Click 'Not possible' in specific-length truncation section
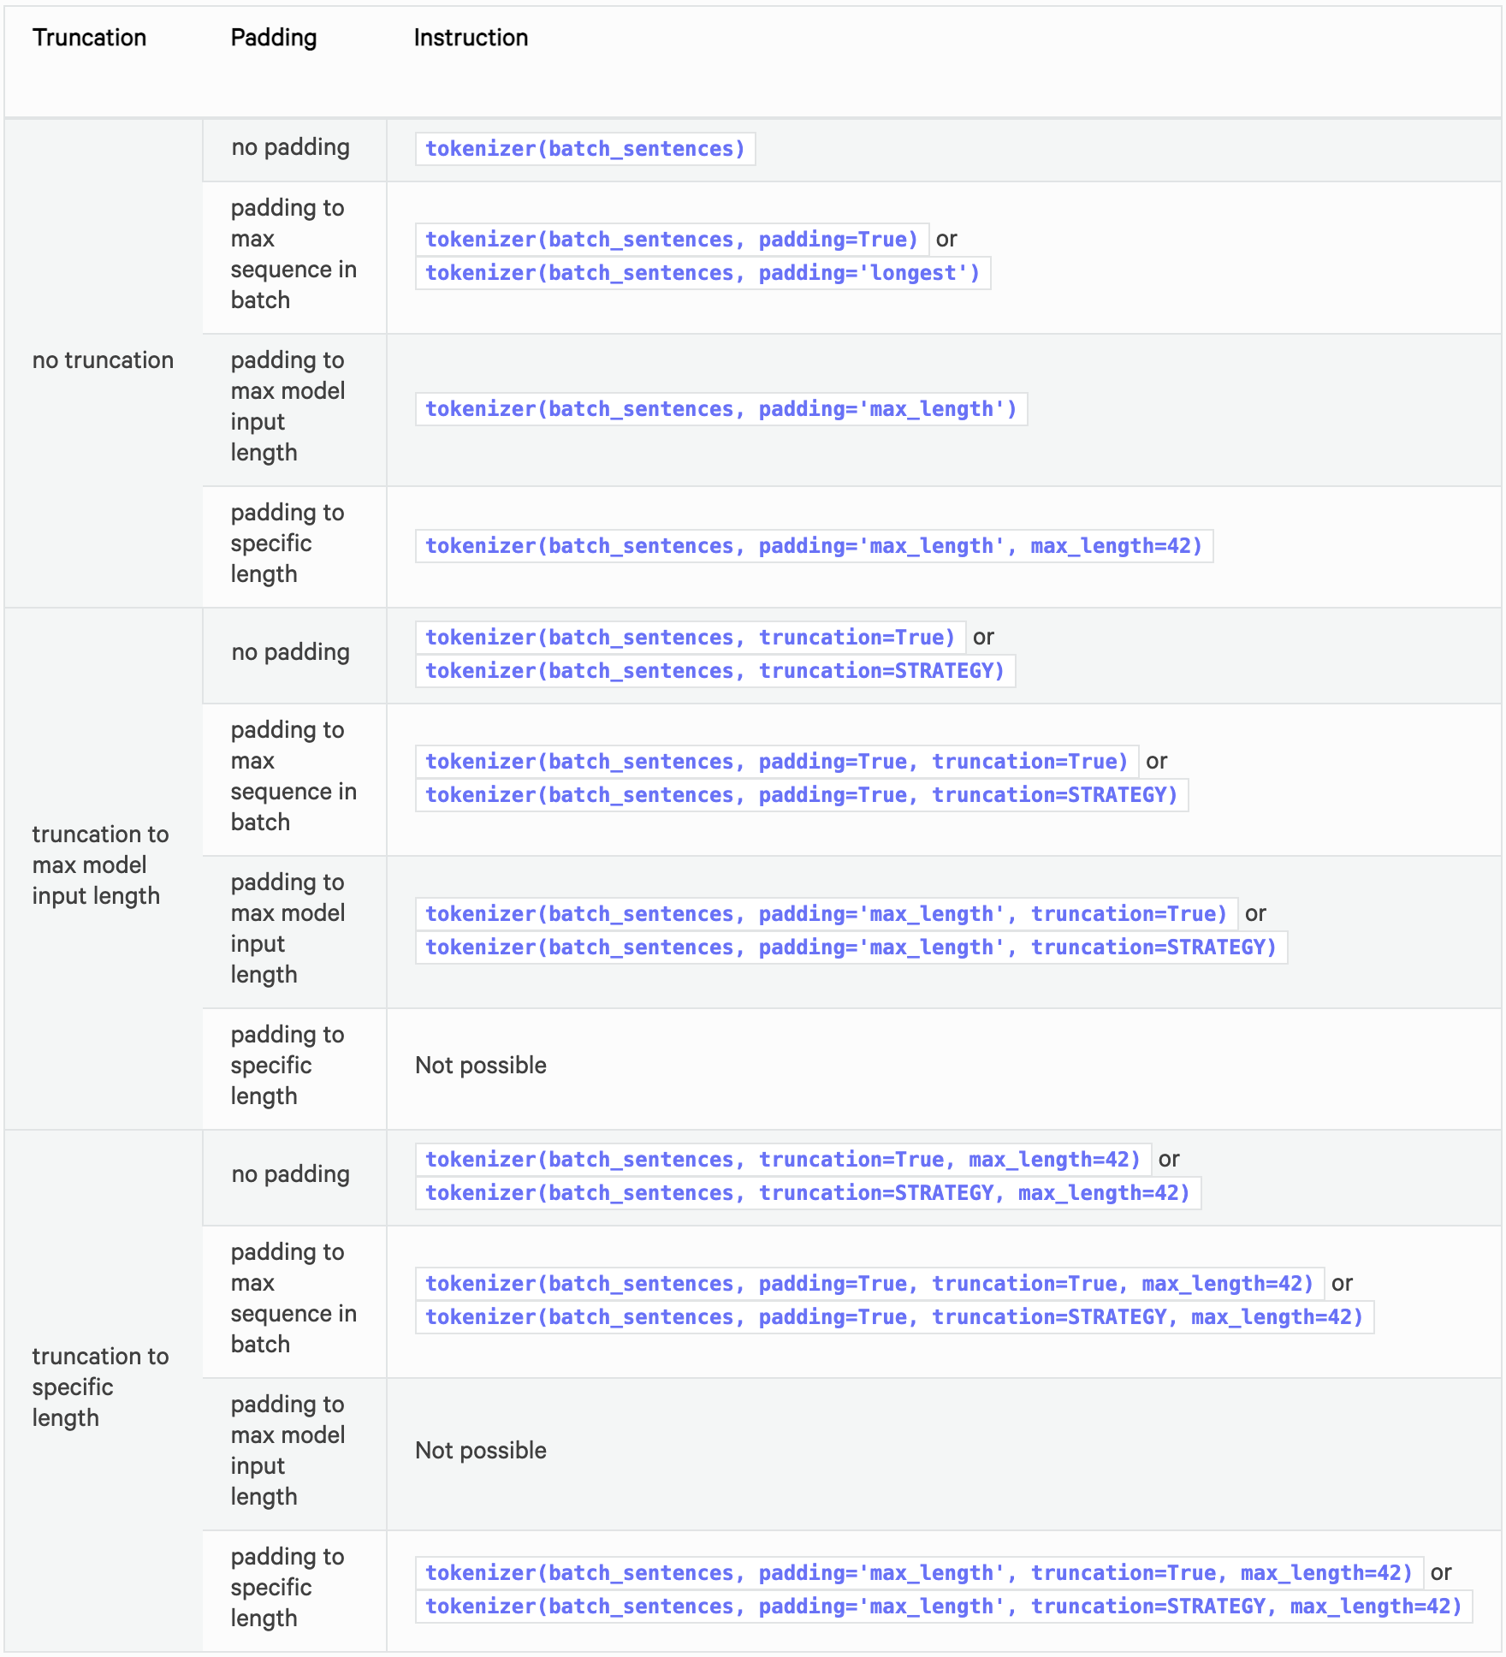Screen dimensions: 1506x1657 click(481, 1451)
